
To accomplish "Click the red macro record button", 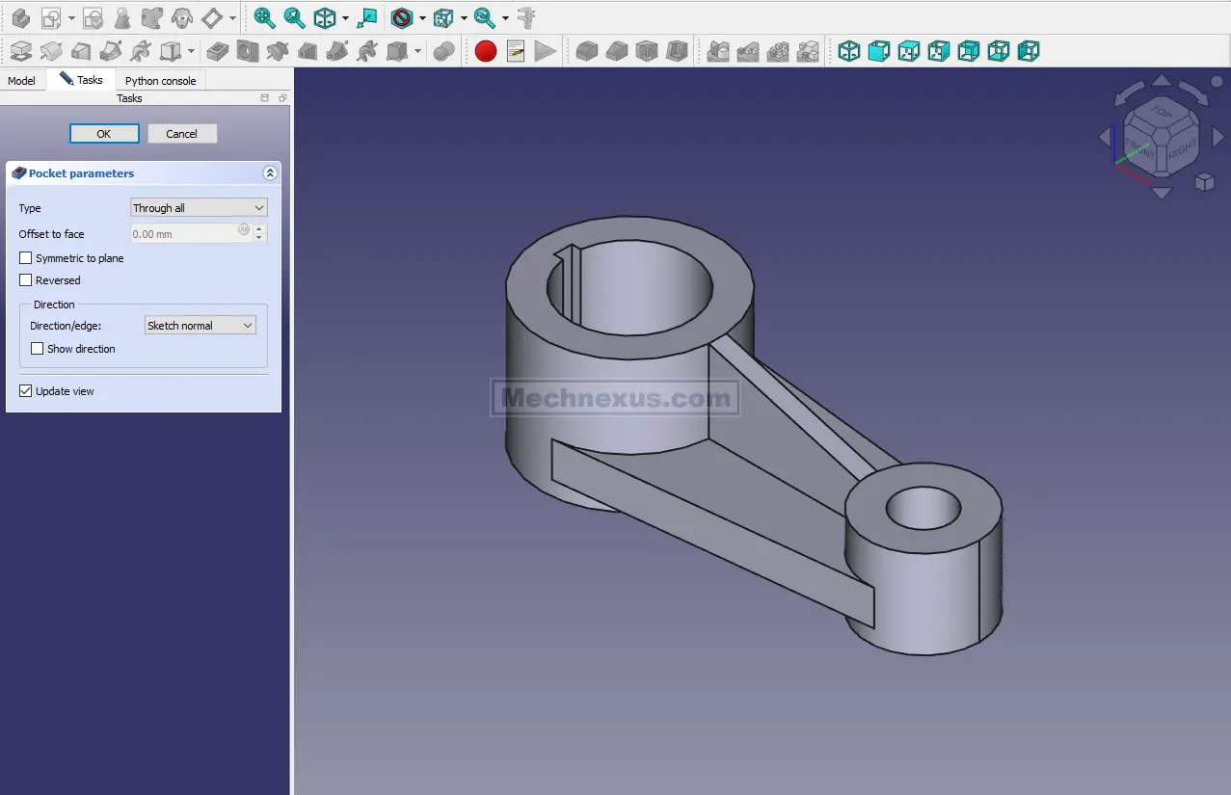I will [x=486, y=51].
